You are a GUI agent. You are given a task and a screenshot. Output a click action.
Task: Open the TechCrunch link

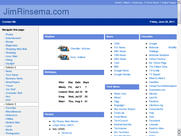121,121
